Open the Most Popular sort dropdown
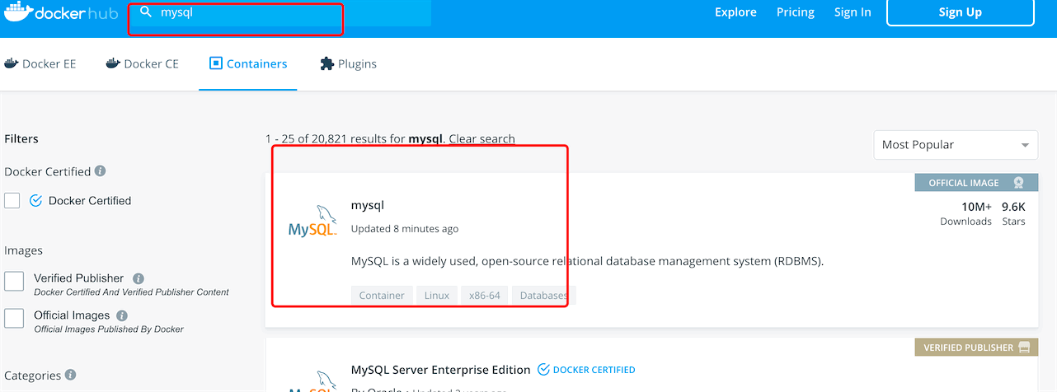This screenshot has height=392, width=1057. click(956, 144)
